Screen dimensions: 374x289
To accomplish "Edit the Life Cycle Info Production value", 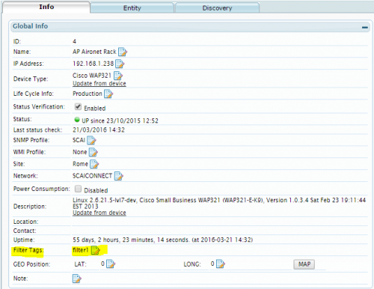I will [x=108, y=94].
